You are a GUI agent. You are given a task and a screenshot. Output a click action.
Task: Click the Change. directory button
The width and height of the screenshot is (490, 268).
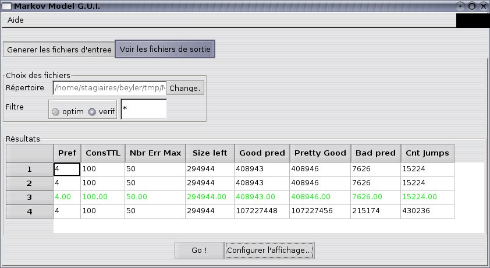click(x=185, y=88)
